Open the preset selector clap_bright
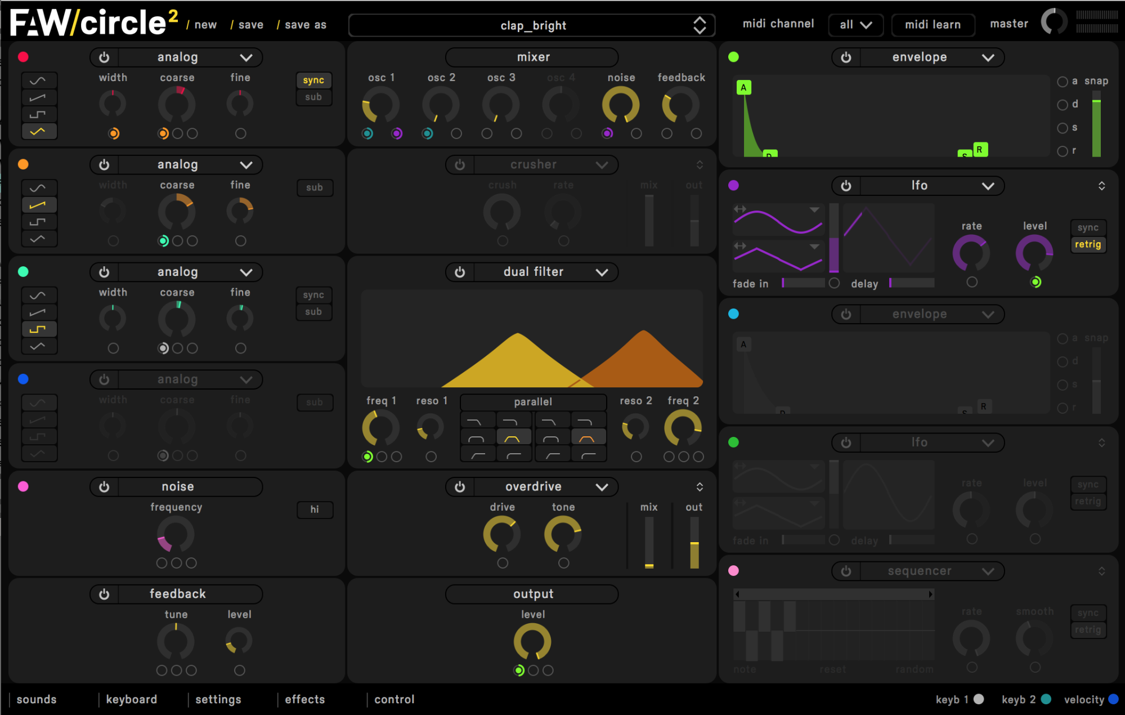This screenshot has width=1125, height=715. [532, 25]
